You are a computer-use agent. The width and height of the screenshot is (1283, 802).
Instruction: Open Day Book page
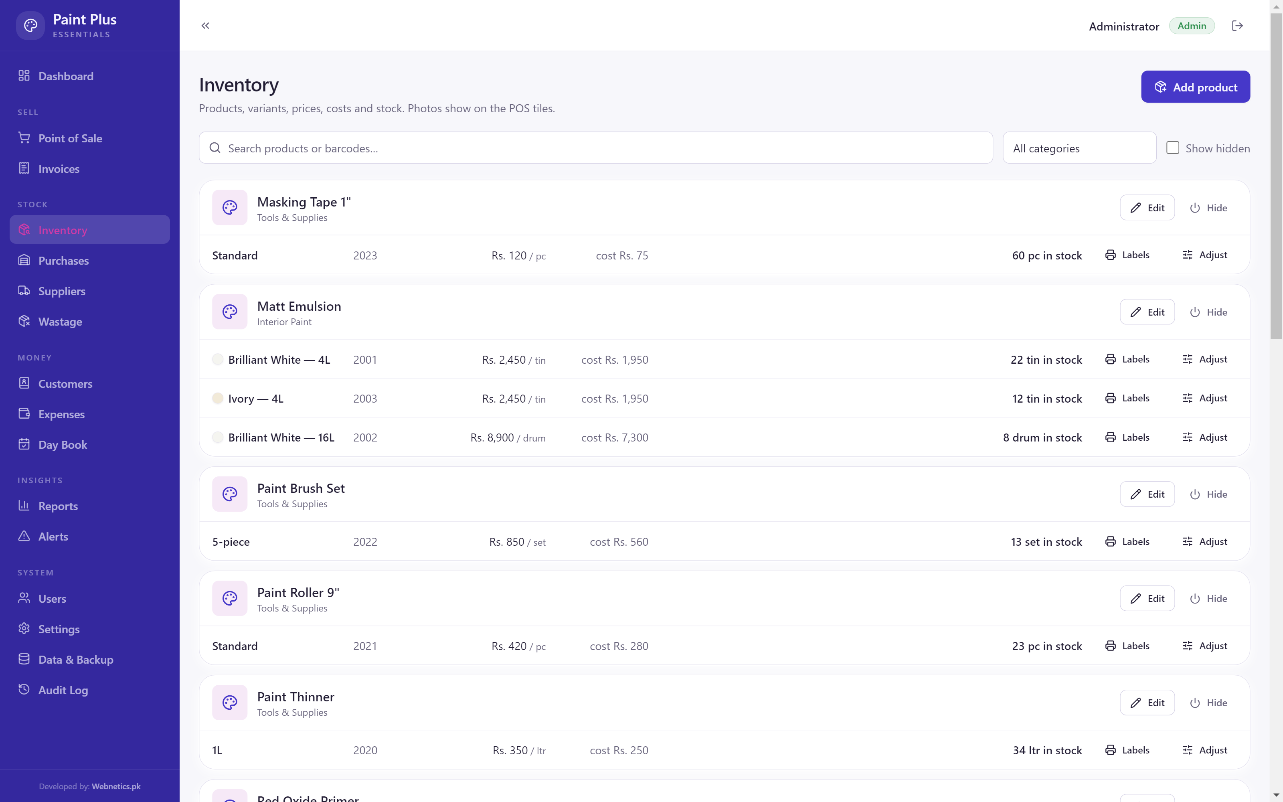point(89,444)
